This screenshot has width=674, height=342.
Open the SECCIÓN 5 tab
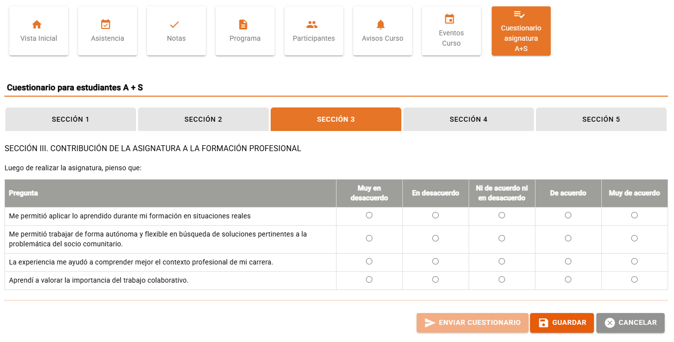click(601, 119)
